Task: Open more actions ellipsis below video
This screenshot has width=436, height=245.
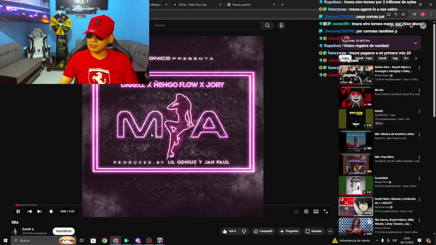Action: [330, 231]
